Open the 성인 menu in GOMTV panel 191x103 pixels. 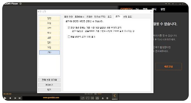point(163,9)
